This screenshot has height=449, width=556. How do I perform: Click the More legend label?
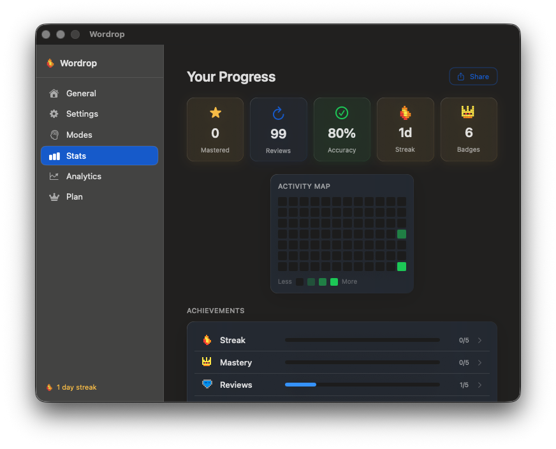(x=349, y=282)
